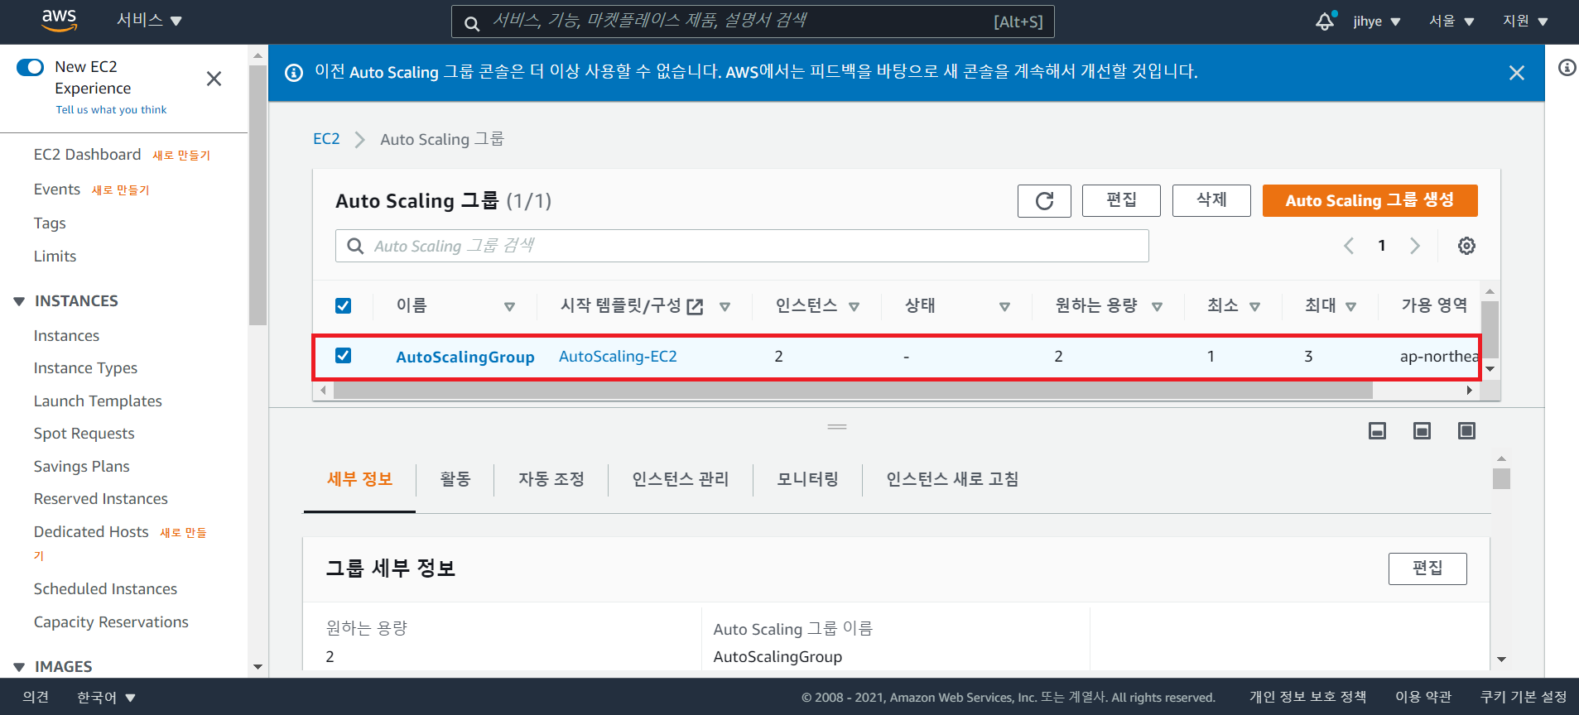The height and width of the screenshot is (715, 1579).
Task: Sort by 원하는 용량 column arrow
Action: pyautogui.click(x=1157, y=307)
